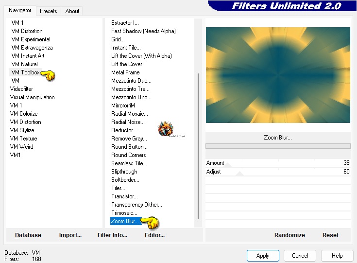Open Help
Viewport: 357px width, 263px height.
point(337,256)
